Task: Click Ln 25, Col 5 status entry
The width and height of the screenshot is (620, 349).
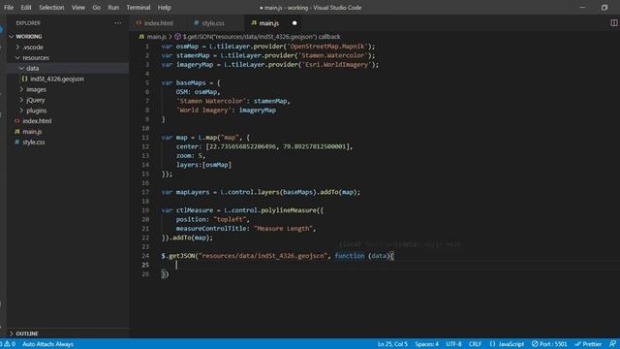Action: point(392,344)
